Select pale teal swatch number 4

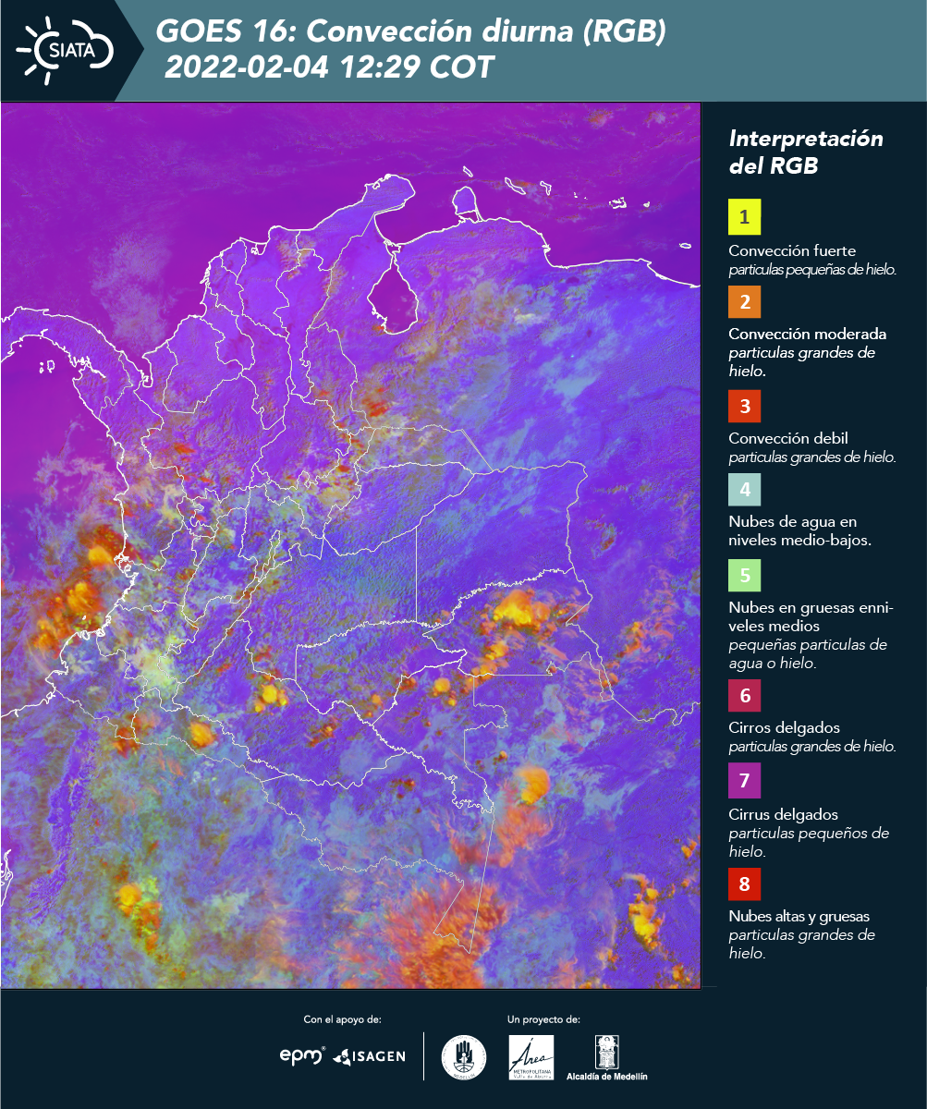(744, 489)
